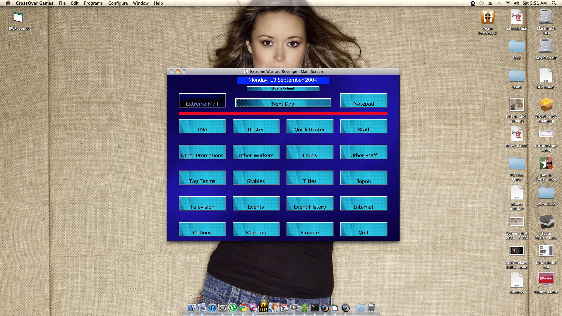Click the blue date display bar
This screenshot has height=316, width=562.
tap(282, 80)
